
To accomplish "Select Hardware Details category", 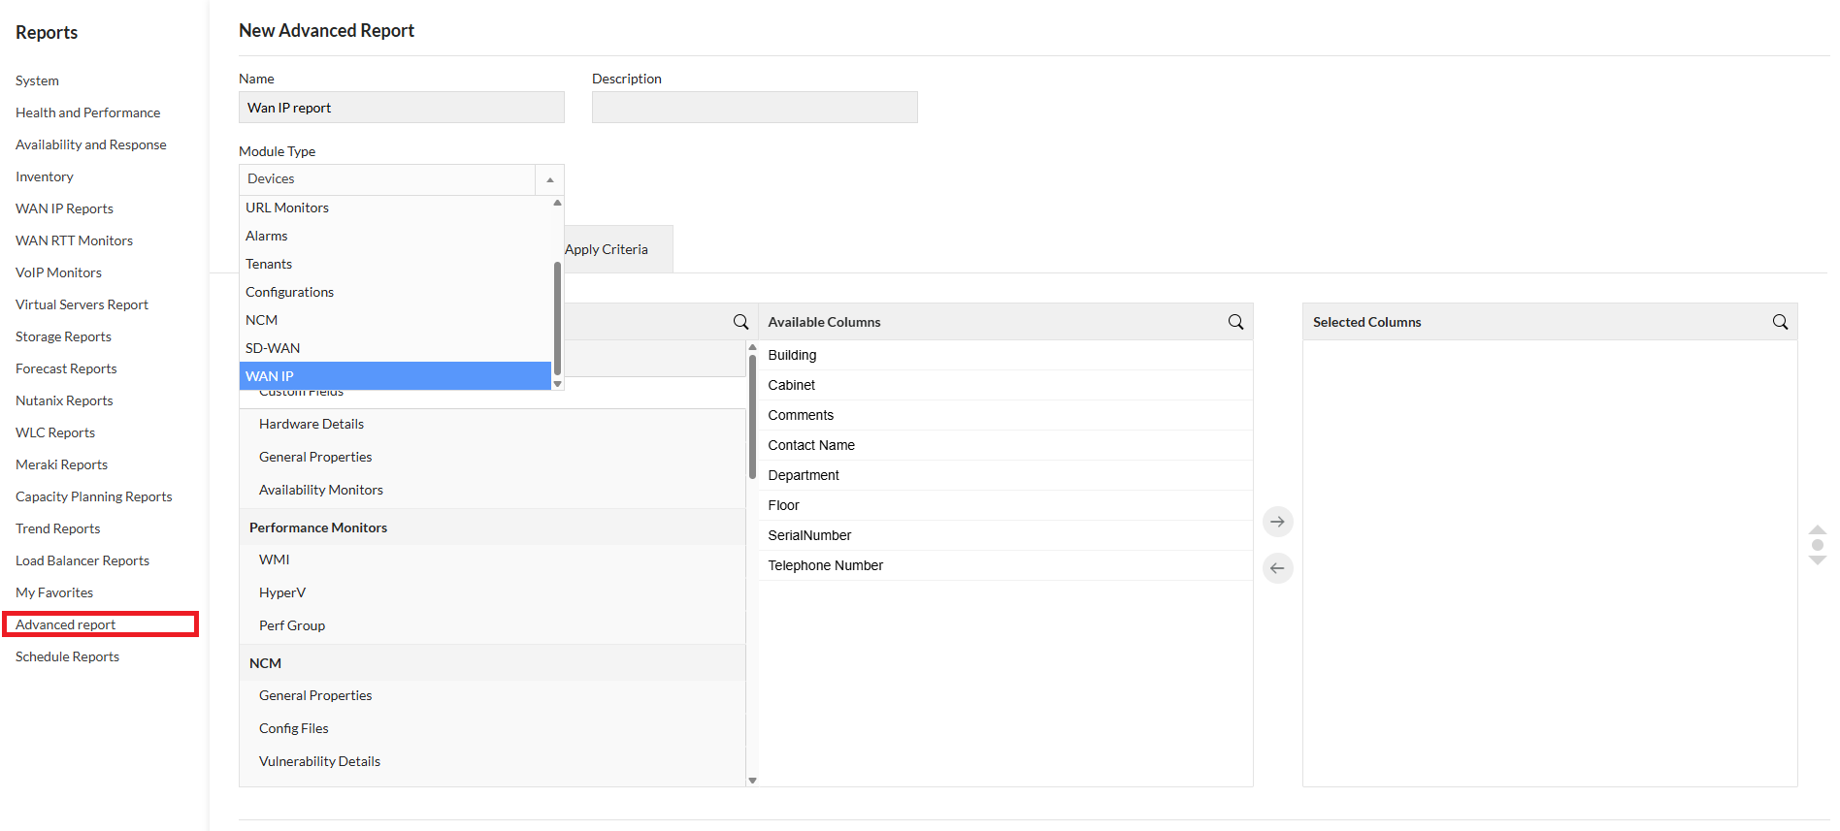I will [312, 424].
